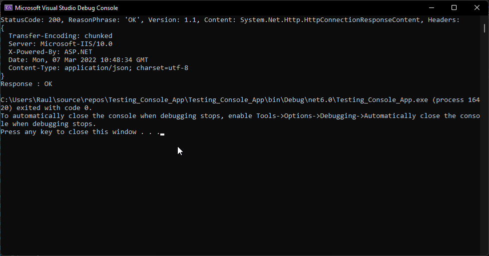
Task: Click the 'exited with code 0' text
Action: click(54, 107)
